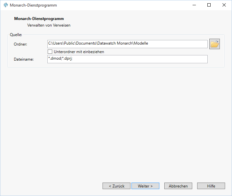Go back with the Zurück button

coord(116,186)
